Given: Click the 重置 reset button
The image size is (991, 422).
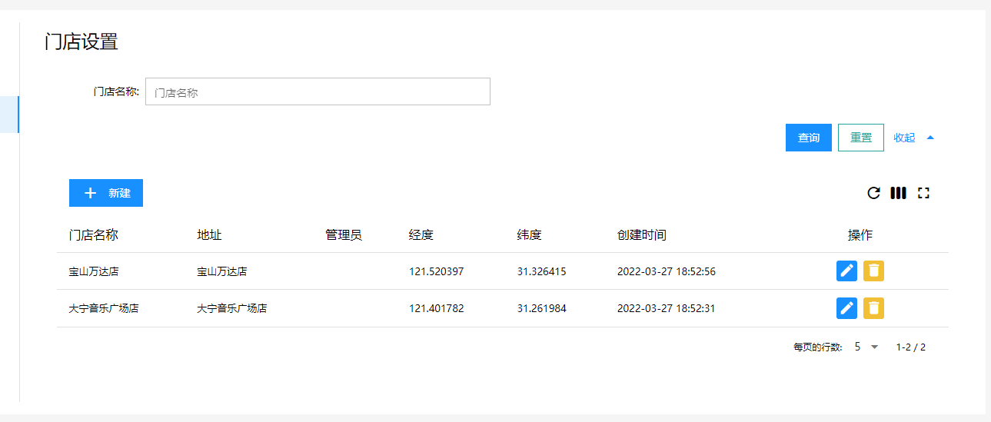Looking at the screenshot, I should (860, 138).
